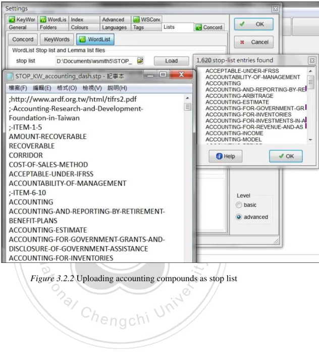Close the Notepad window

181,75
